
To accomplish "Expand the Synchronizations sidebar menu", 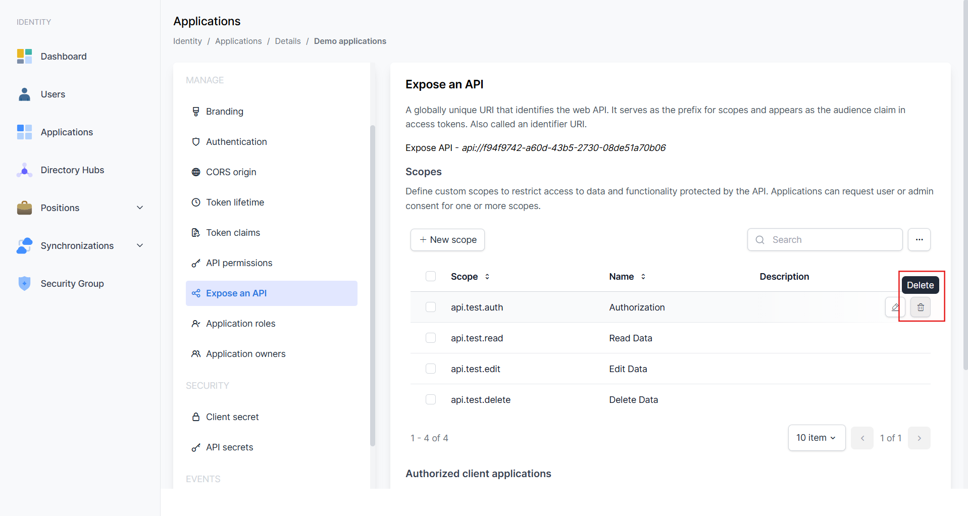I will click(140, 245).
